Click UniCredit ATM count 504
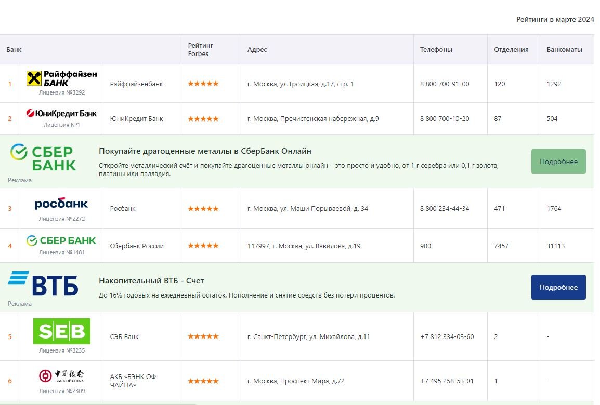 [552, 119]
